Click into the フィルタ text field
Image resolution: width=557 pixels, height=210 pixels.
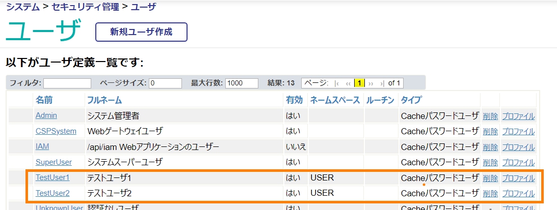pyautogui.click(x=67, y=83)
